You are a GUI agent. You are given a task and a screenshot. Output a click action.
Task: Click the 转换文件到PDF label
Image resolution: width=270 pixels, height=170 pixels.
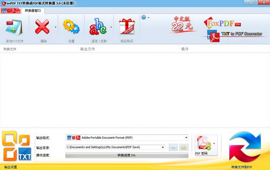tap(242, 167)
